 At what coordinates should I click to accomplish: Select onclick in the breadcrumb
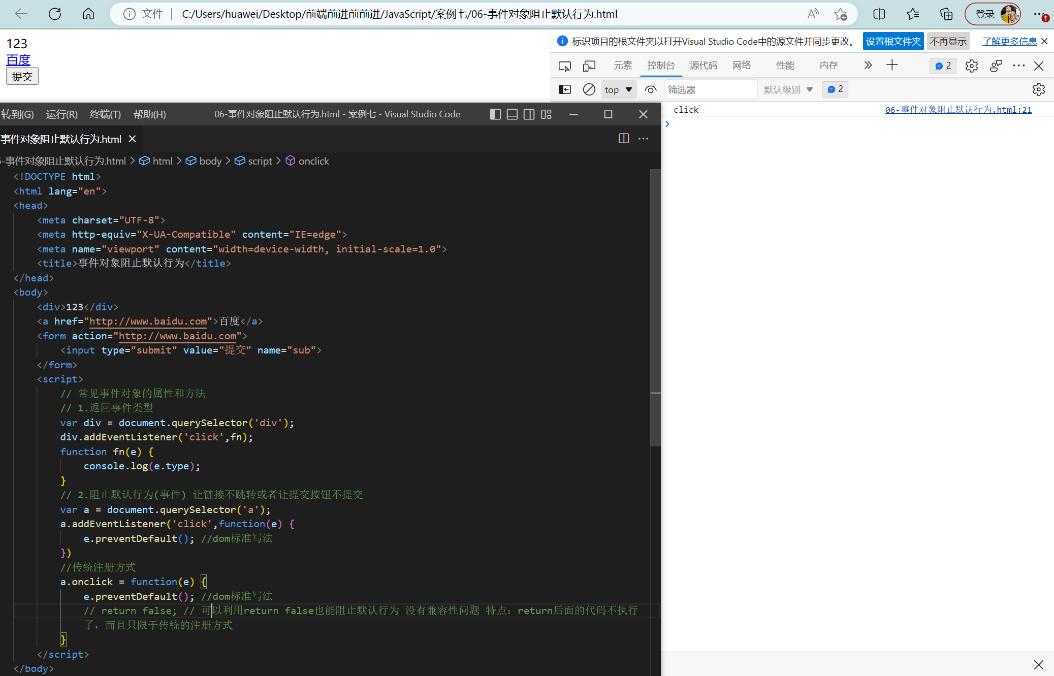pyautogui.click(x=313, y=161)
